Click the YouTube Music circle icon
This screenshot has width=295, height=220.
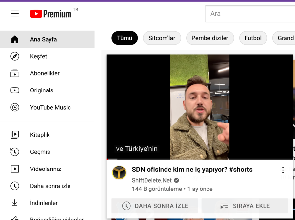(15, 107)
